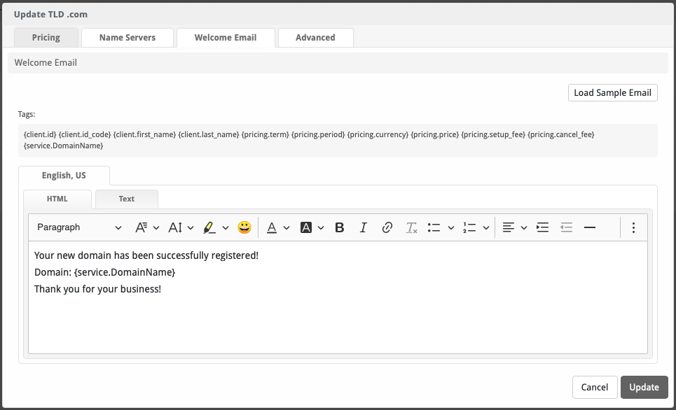This screenshot has height=410, width=676.
Task: Increase indent of the paragraph
Action: tap(542, 227)
